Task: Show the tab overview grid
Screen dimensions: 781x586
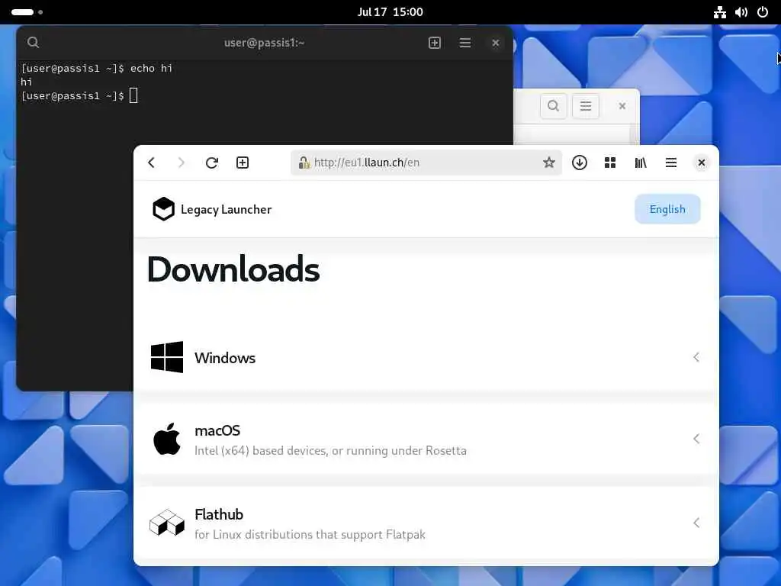Action: [610, 163]
